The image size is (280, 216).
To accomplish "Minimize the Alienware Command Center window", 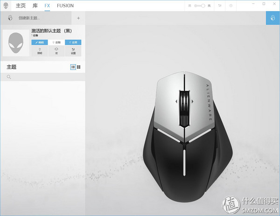I will [x=253, y=4].
